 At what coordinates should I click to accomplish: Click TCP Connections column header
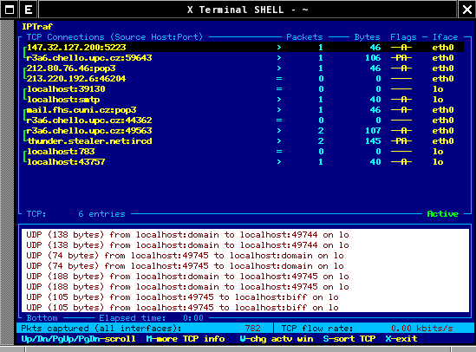114,37
